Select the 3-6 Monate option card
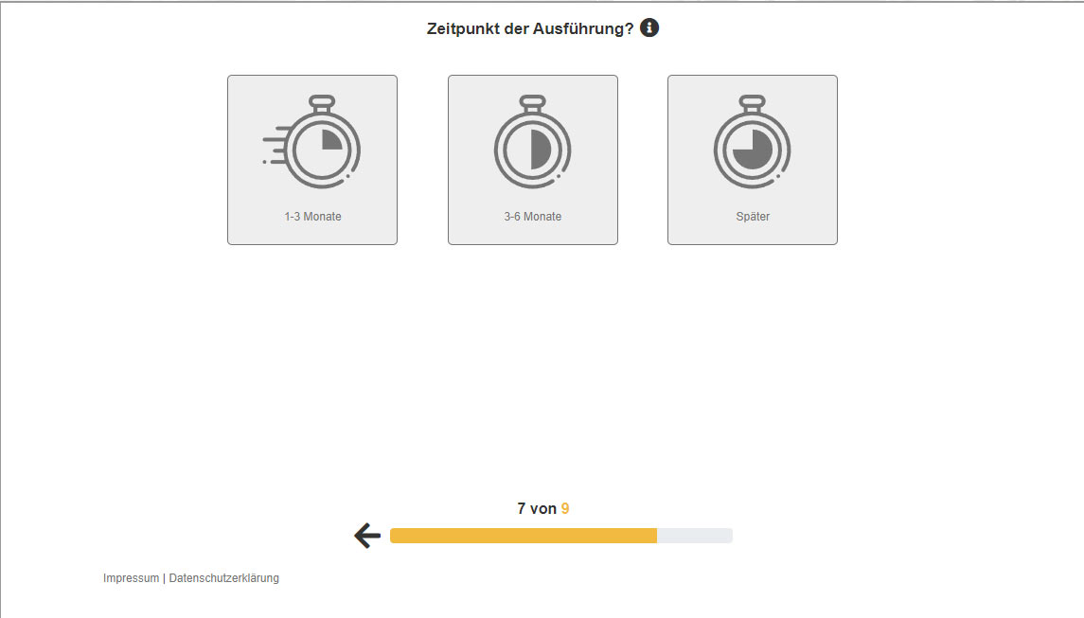 click(532, 160)
